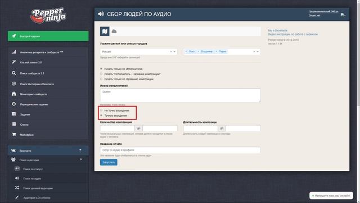Click the rocket icon for quick parsing

pyautogui.click(x=14, y=36)
